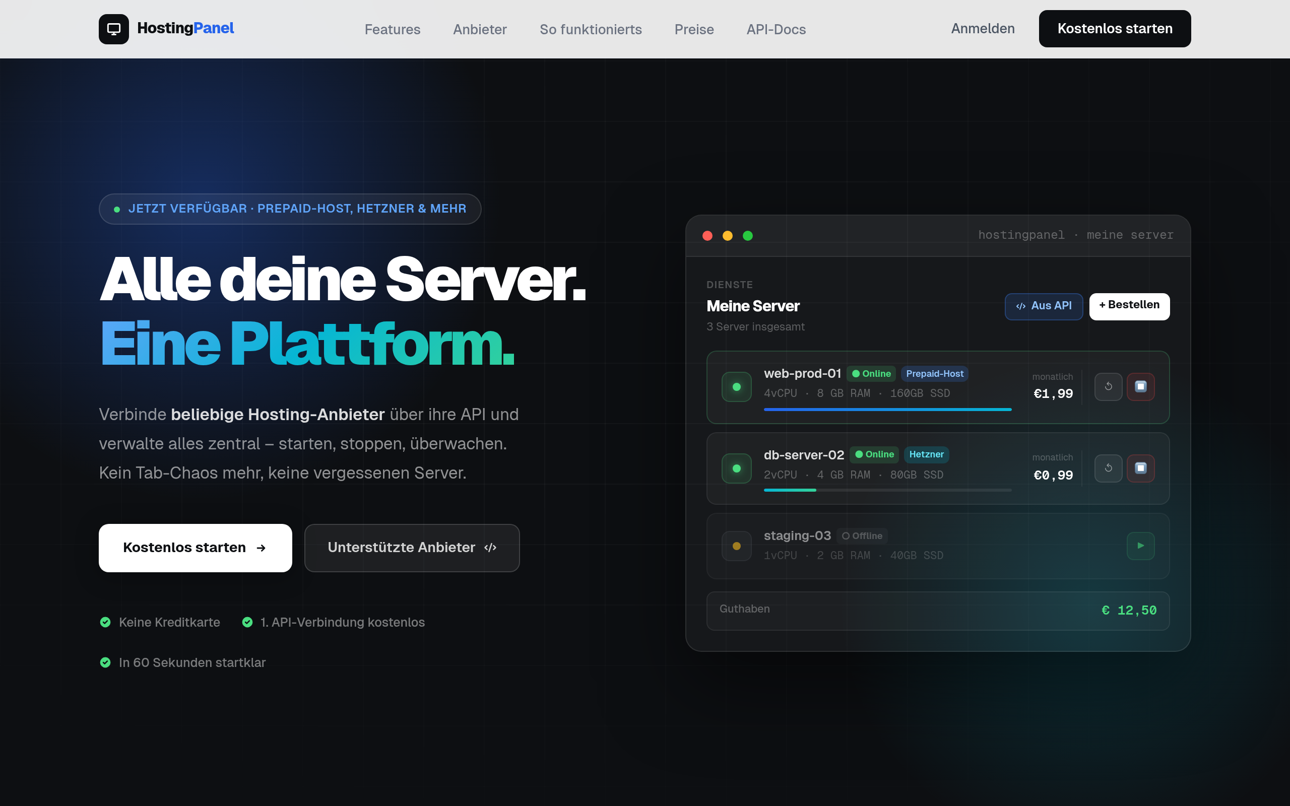This screenshot has height=806, width=1290.
Task: Select the web-prod-01 server name
Action: pyautogui.click(x=802, y=374)
